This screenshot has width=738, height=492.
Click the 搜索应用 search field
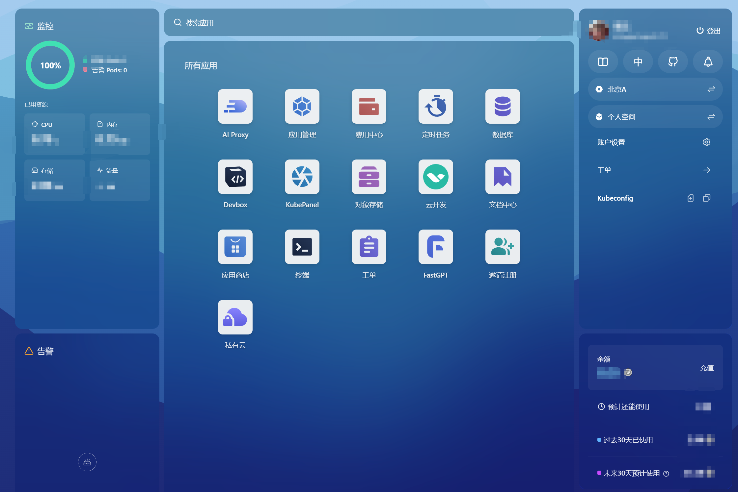tap(369, 22)
